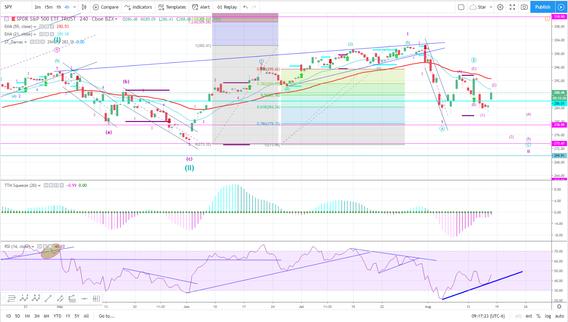Remove the TTM Squeeze indicator

click(x=62, y=185)
